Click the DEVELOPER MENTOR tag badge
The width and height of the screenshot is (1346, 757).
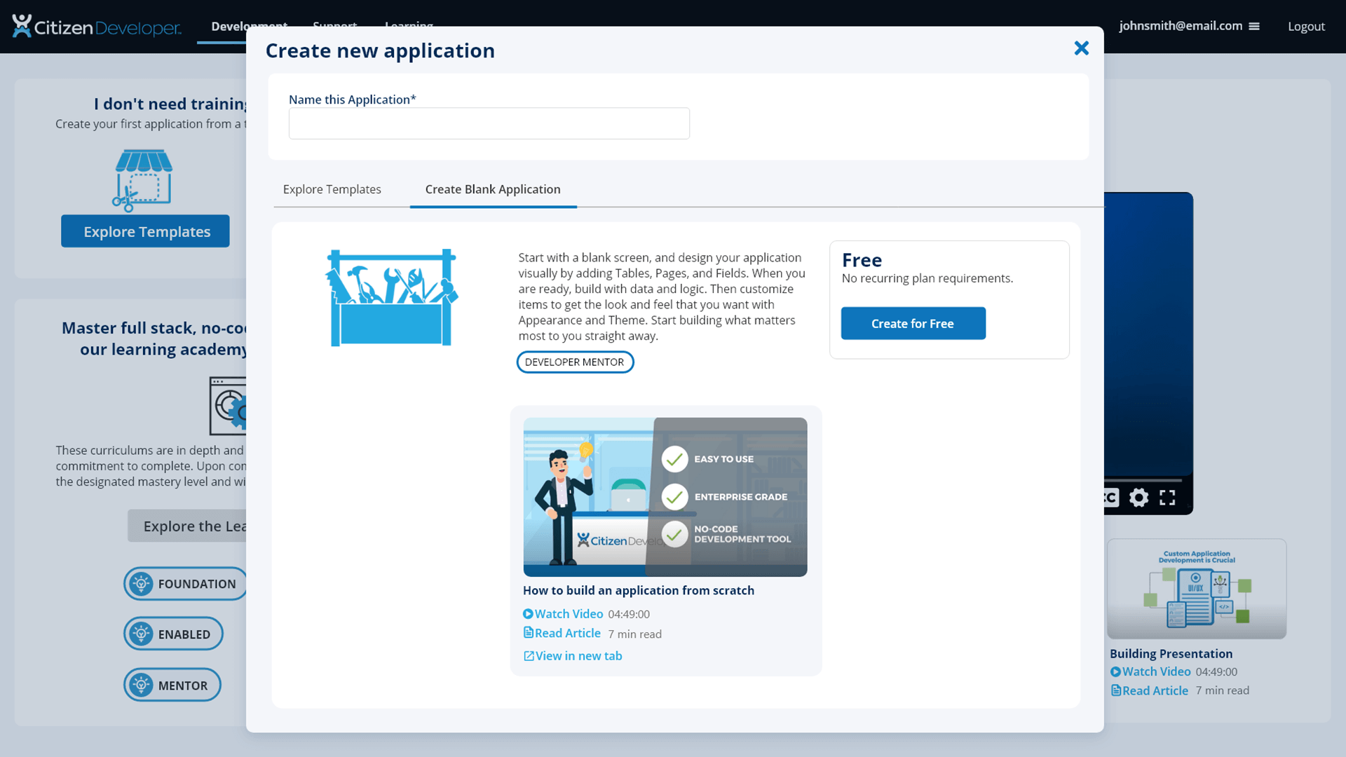[x=574, y=362]
